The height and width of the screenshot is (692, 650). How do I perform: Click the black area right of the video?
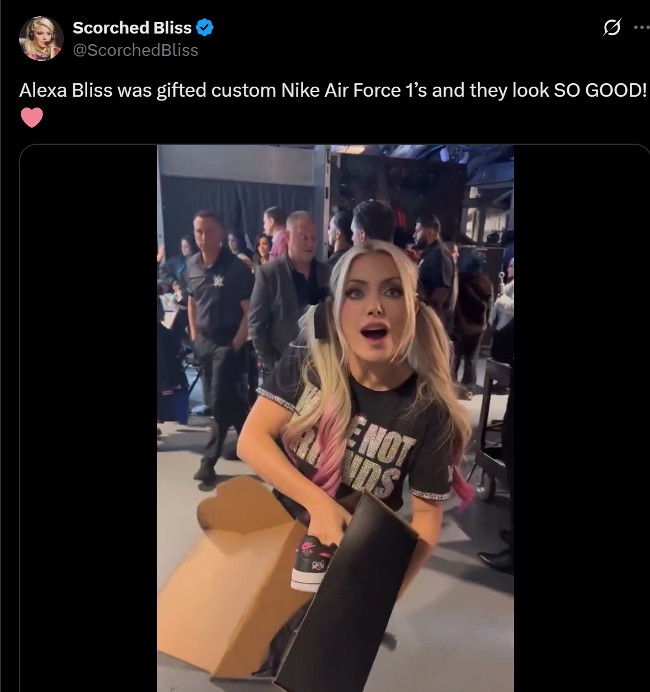[x=581, y=418]
